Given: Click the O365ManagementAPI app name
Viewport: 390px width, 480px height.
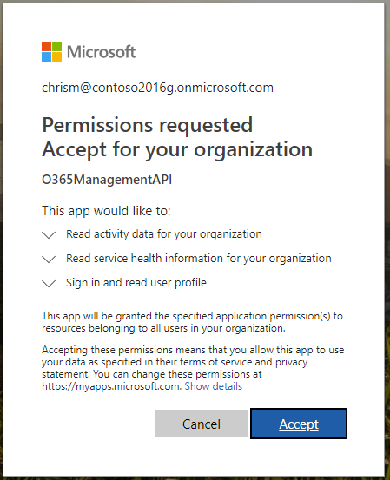Looking at the screenshot, I should [x=107, y=180].
